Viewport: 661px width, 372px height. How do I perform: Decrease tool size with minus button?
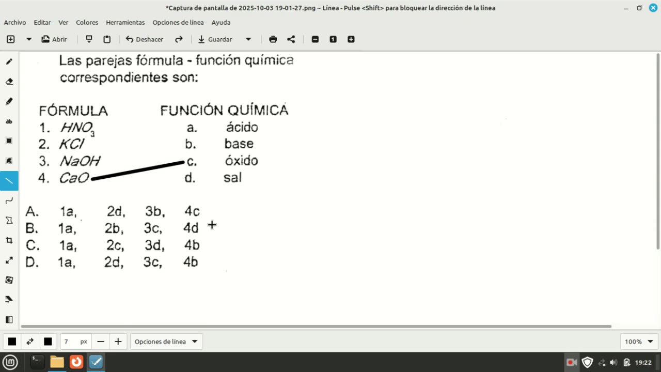pos(101,342)
